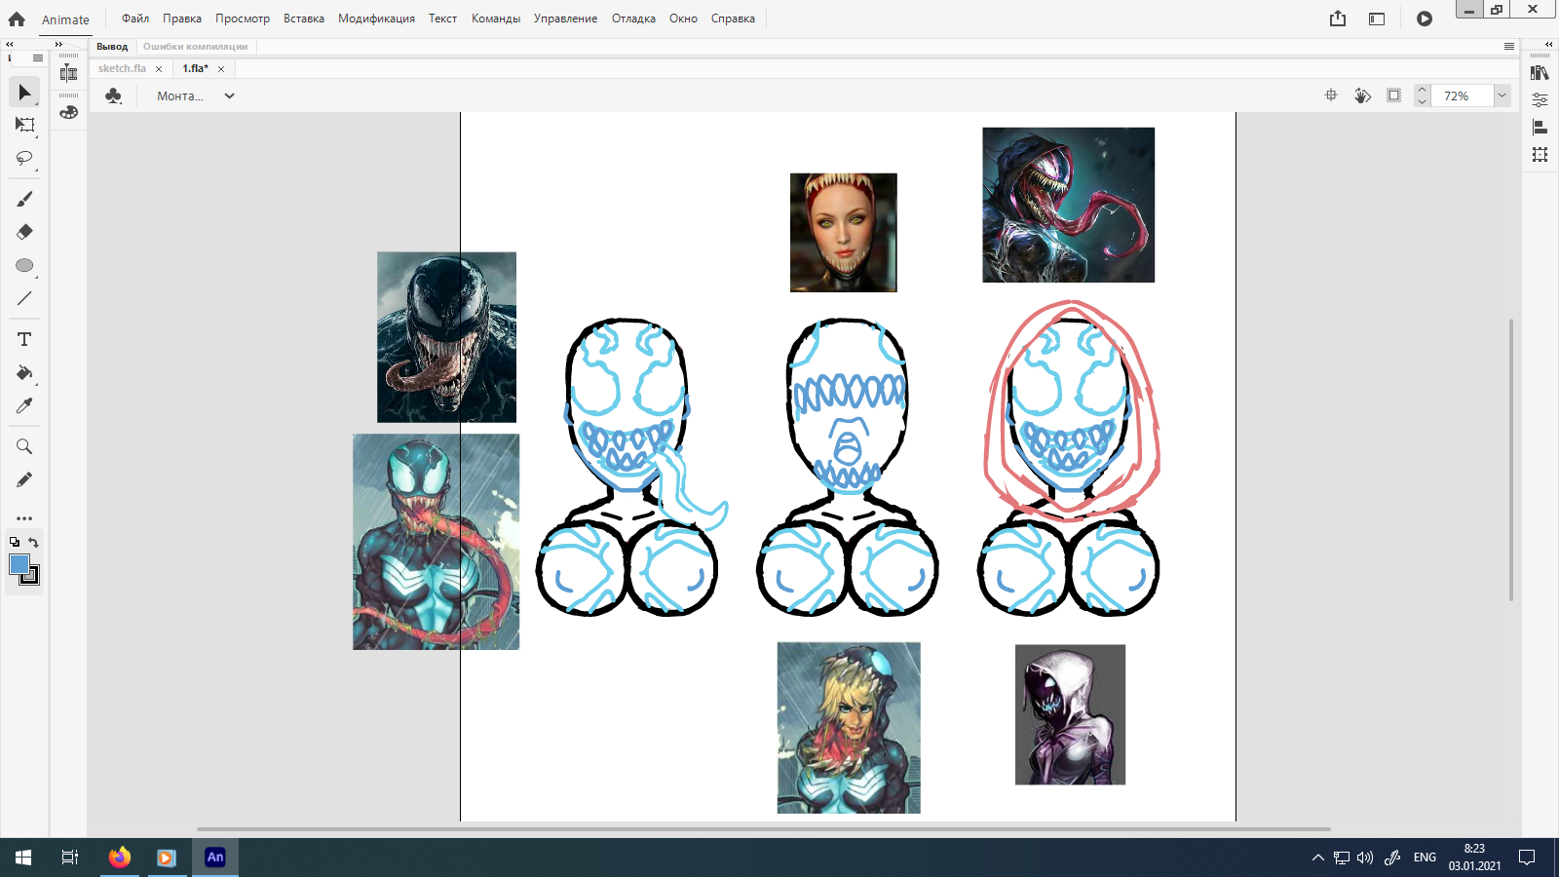Expand the right panel dock arrows

click(x=1548, y=44)
